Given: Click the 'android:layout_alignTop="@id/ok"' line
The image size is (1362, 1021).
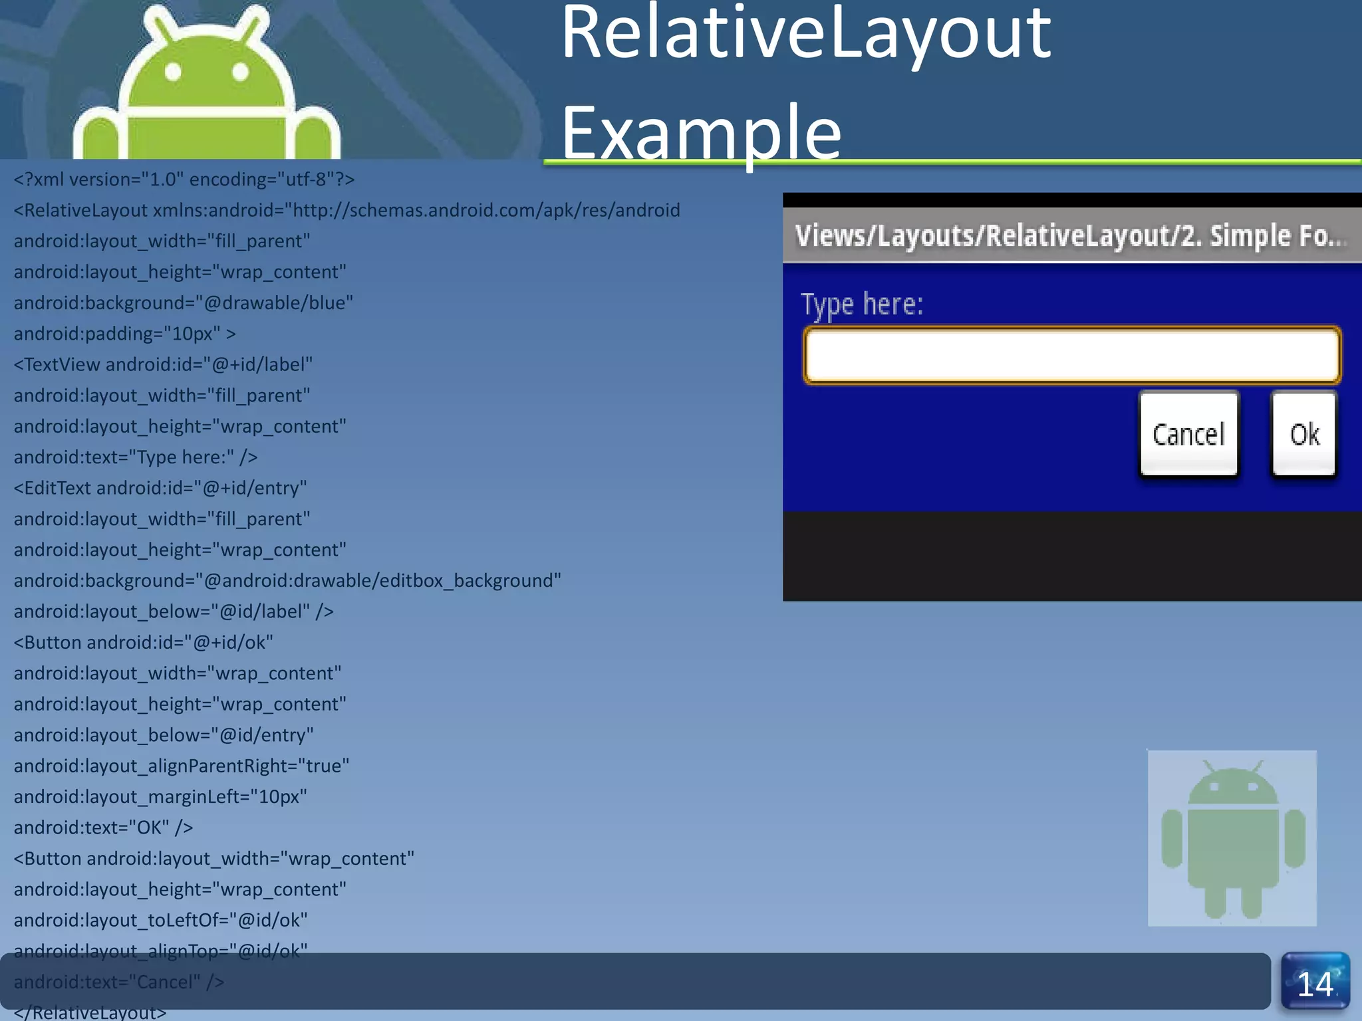Looking at the screenshot, I should (x=160, y=951).
